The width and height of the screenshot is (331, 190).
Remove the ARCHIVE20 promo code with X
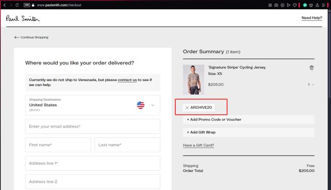click(x=187, y=107)
